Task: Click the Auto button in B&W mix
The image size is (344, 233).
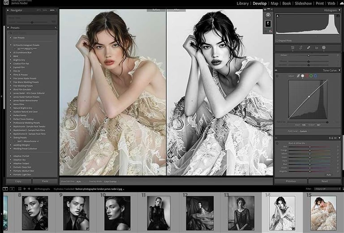Action: pos(329,175)
